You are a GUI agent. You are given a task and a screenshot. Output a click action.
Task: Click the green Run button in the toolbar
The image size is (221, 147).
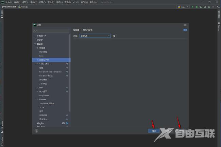(x=192, y=6)
